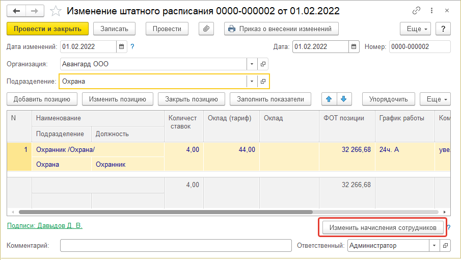Open attached files via paperclip icon

point(206,29)
